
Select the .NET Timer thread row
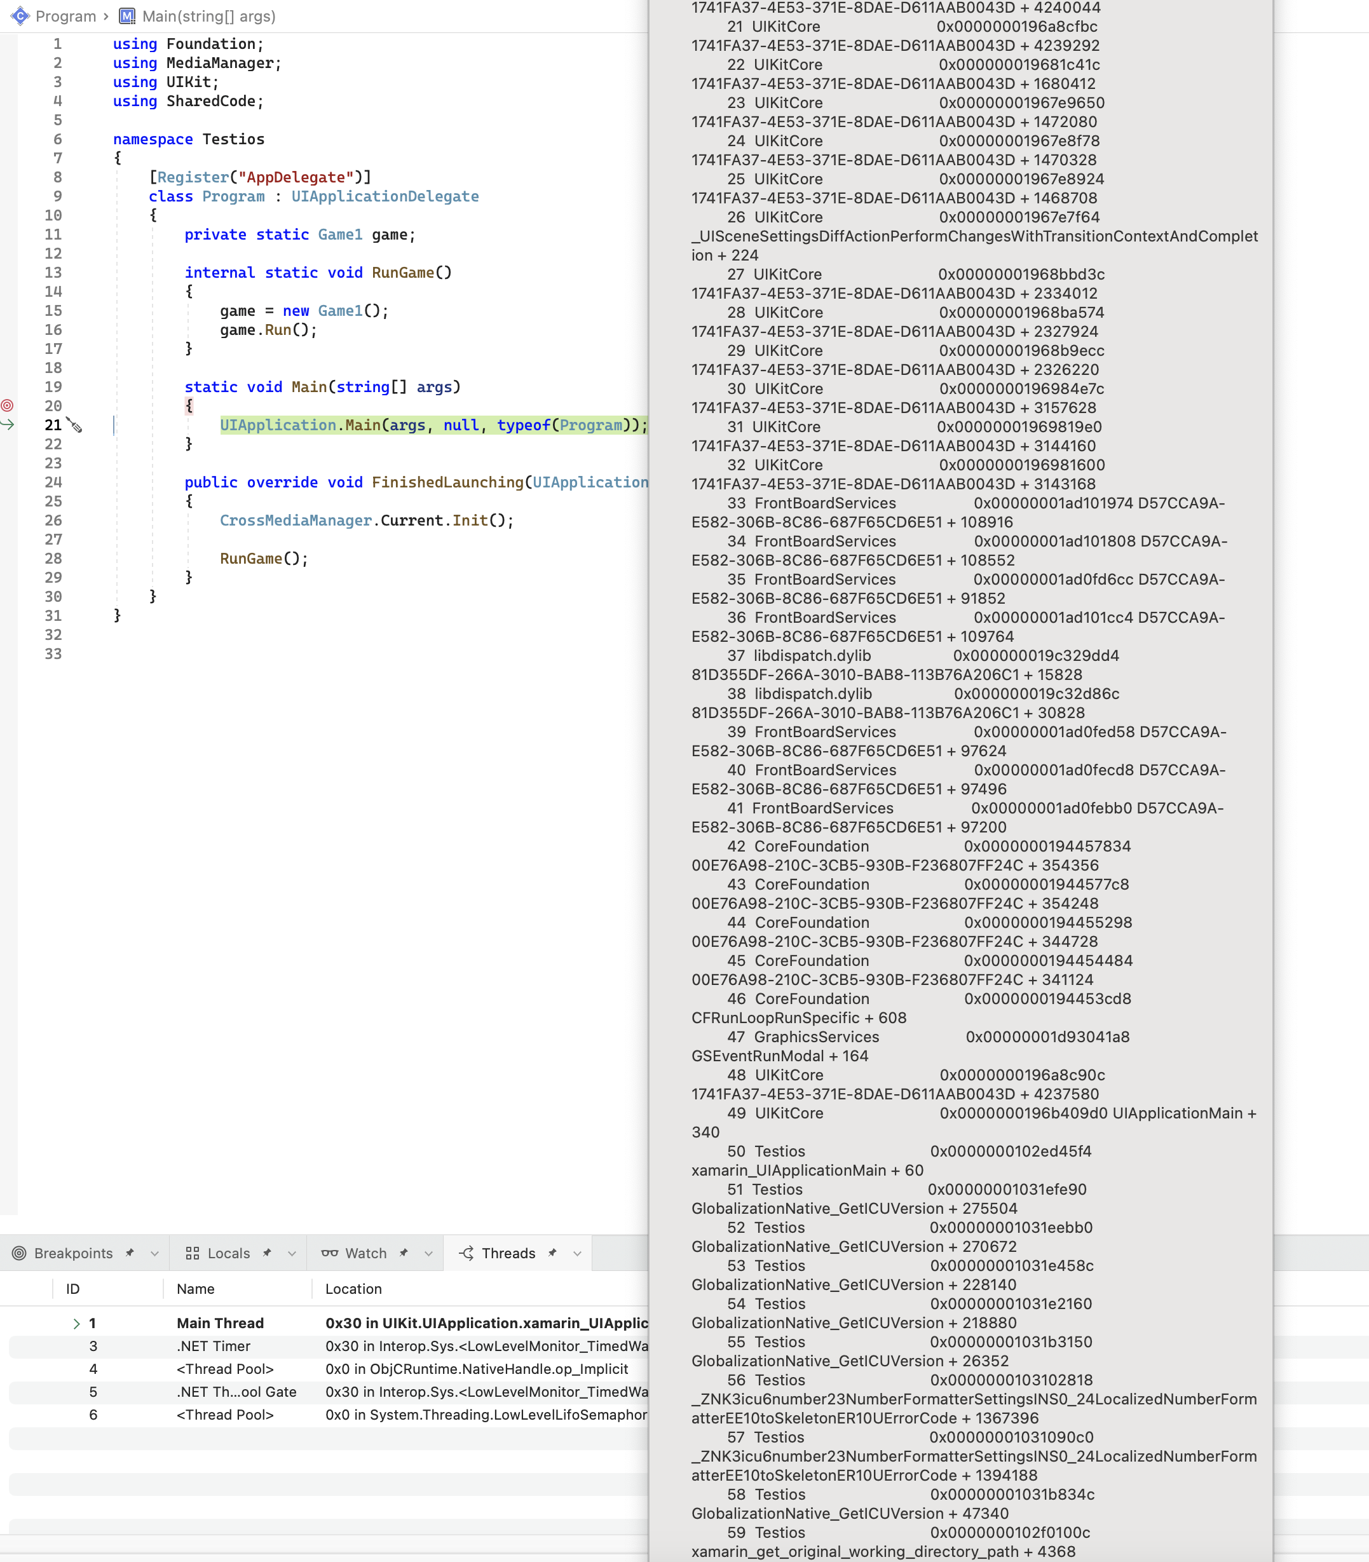coord(214,1347)
